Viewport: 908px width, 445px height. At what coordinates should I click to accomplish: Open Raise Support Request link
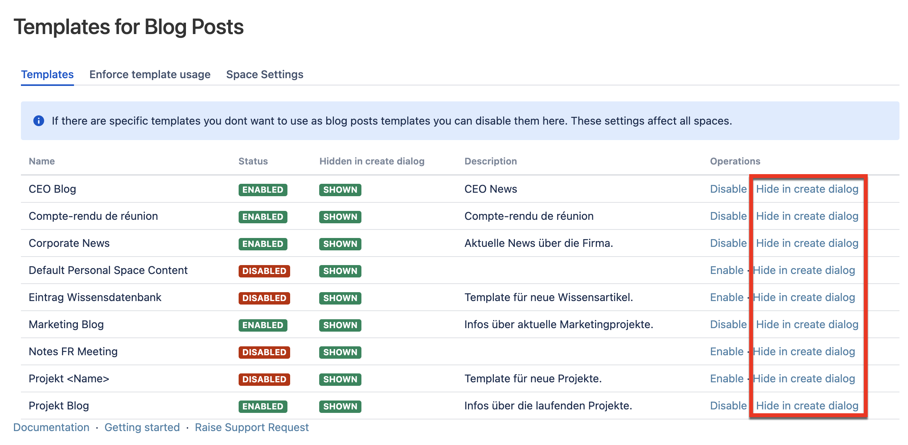[251, 427]
